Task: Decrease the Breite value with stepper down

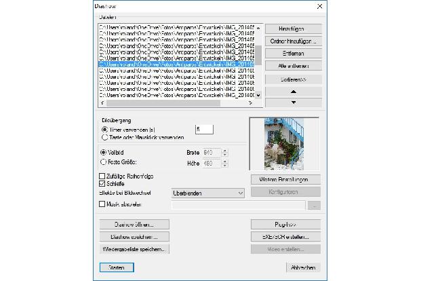Action: point(225,155)
